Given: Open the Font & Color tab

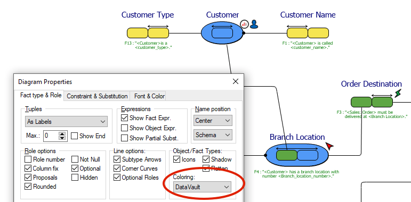Looking at the screenshot, I should pyautogui.click(x=149, y=96).
